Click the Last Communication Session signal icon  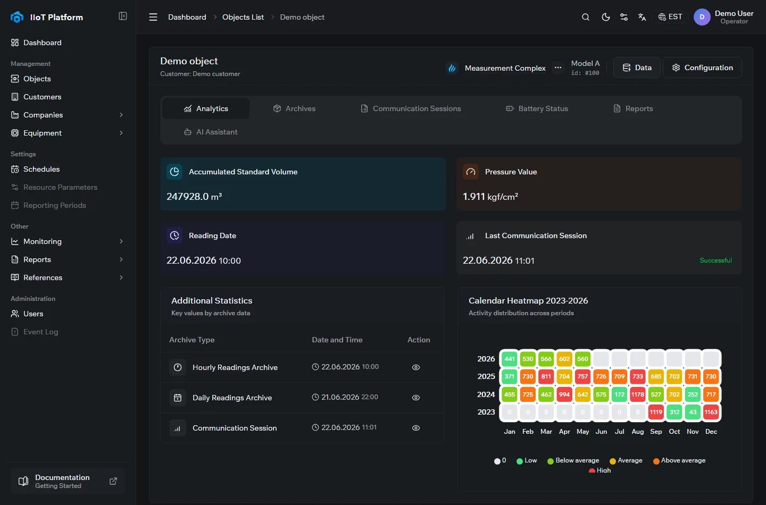[471, 235]
